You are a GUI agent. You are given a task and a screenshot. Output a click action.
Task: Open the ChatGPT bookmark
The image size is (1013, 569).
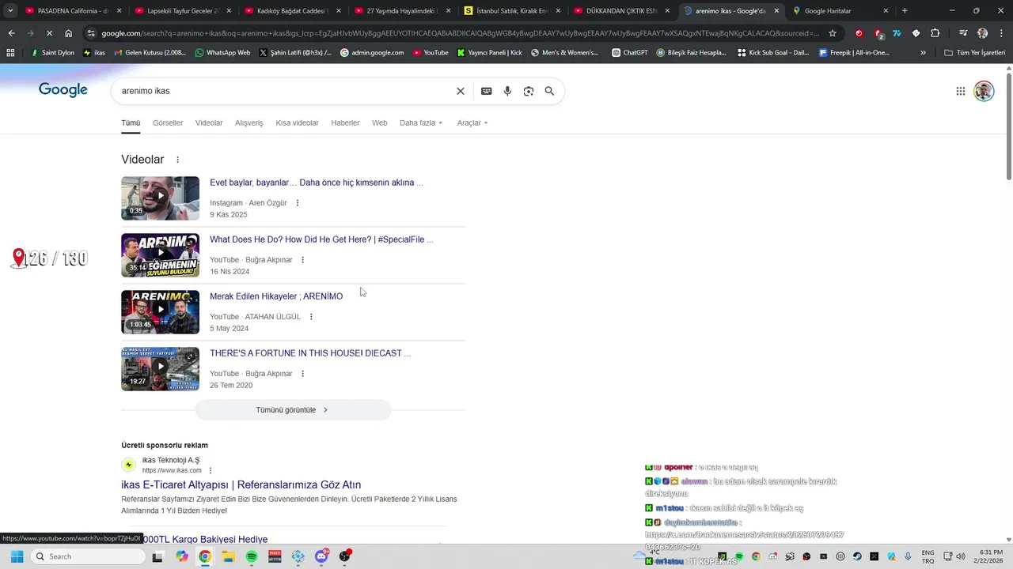click(x=630, y=52)
